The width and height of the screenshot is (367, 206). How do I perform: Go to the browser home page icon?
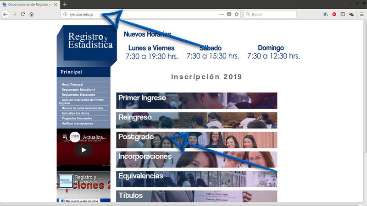[32, 14]
